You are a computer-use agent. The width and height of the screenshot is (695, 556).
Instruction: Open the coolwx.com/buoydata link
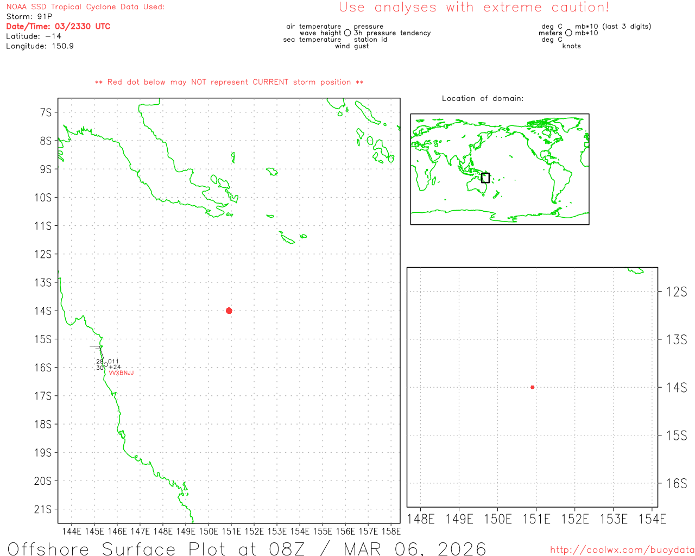point(622,550)
